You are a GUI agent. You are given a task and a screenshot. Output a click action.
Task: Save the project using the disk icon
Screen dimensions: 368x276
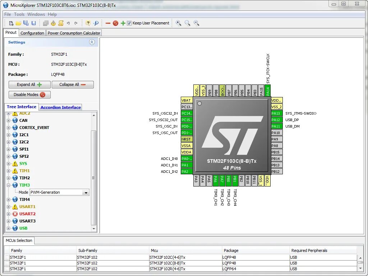pos(33,23)
